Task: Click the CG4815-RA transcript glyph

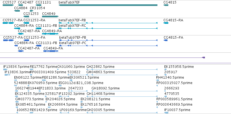Action: click(x=166, y=23)
